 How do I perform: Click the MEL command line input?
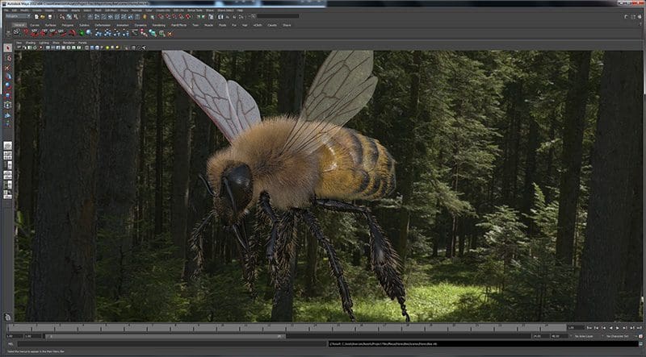click(x=171, y=344)
